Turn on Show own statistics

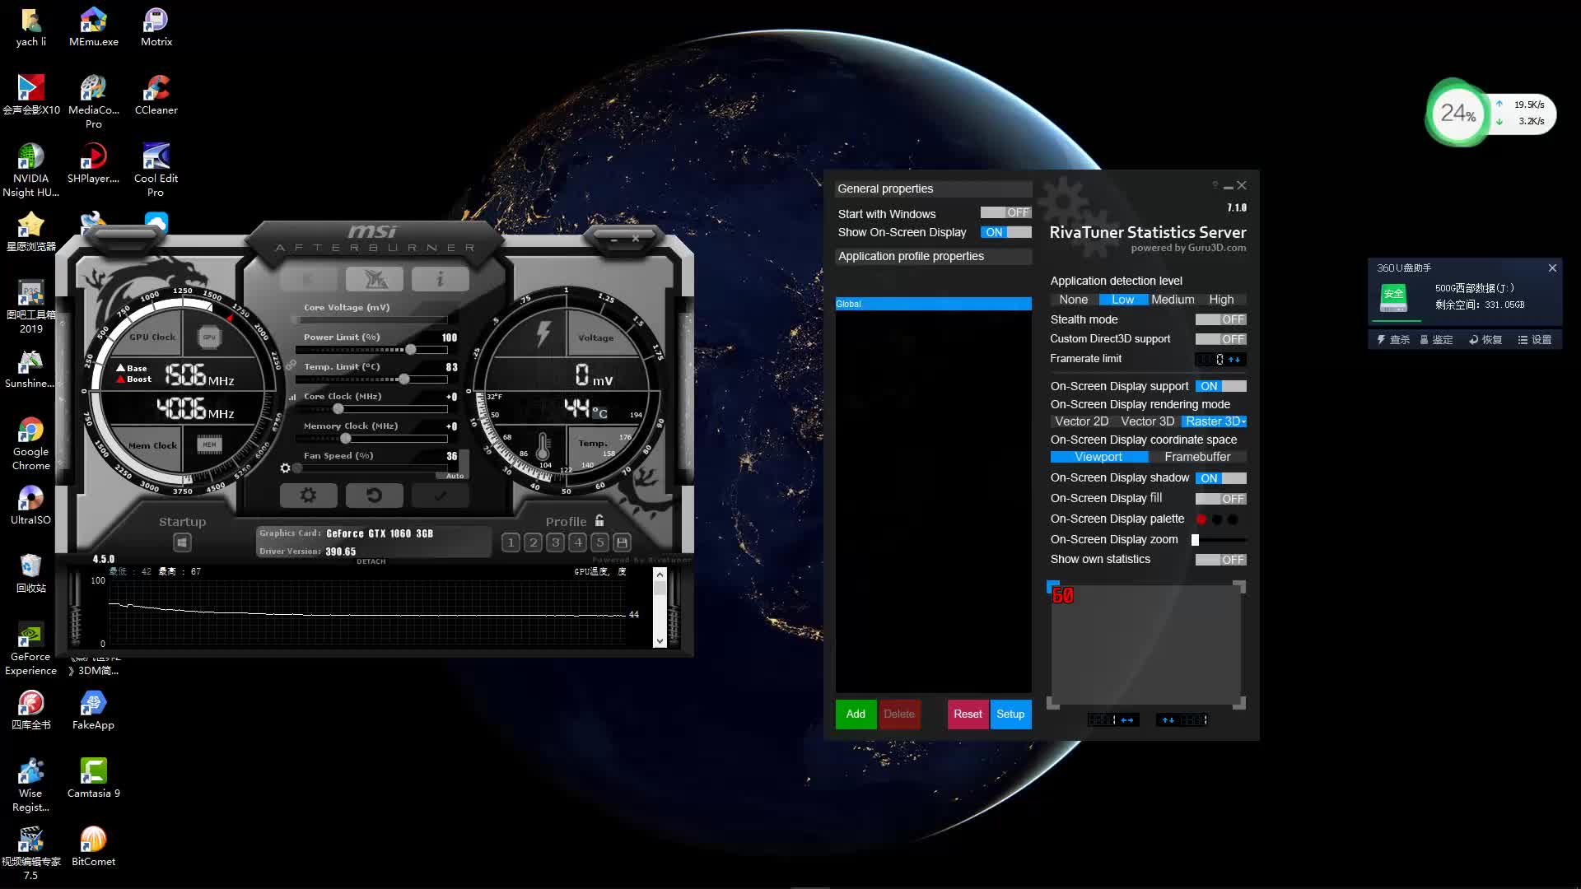coord(1221,559)
